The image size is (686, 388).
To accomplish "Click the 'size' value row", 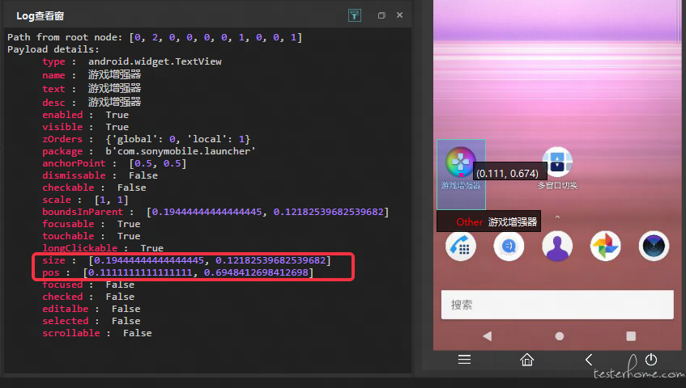I will pyautogui.click(x=186, y=260).
